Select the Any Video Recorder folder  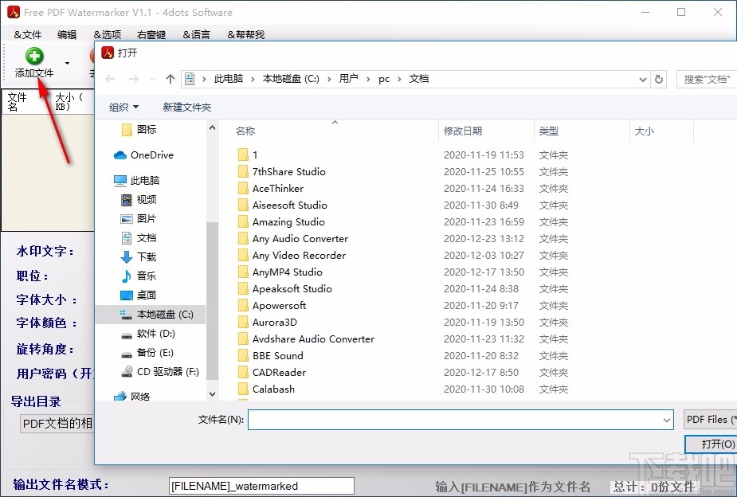pos(292,256)
